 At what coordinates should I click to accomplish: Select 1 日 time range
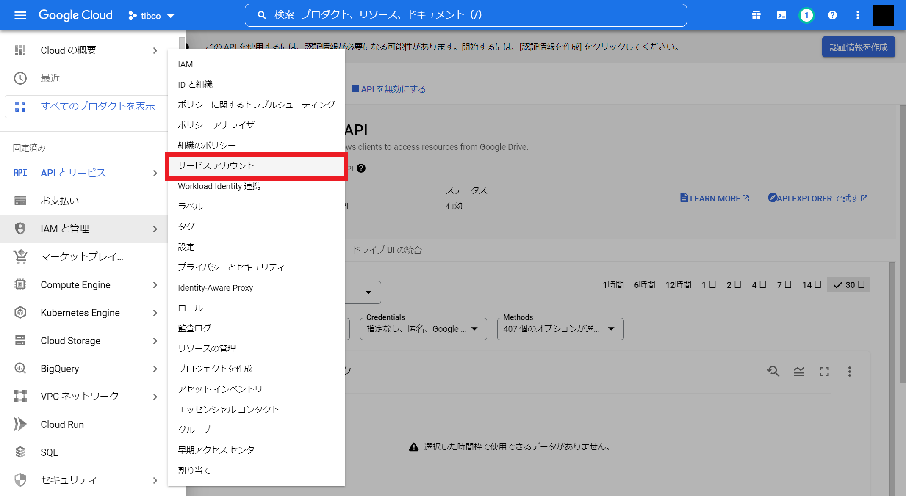pyautogui.click(x=709, y=285)
